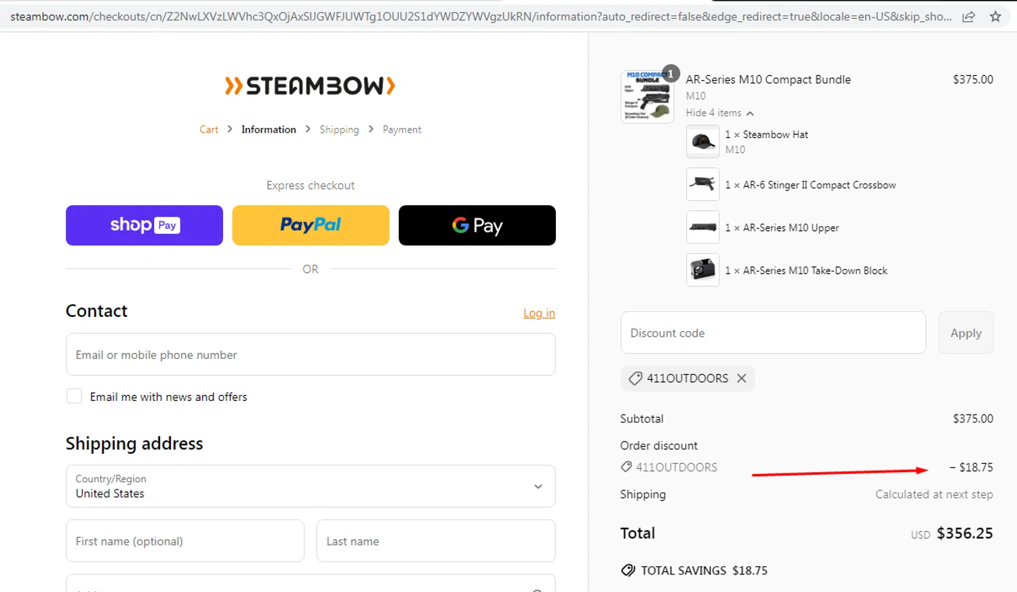Click the 411OUTDOORS discount chip label
Screen dimensions: 1017x592
click(687, 379)
